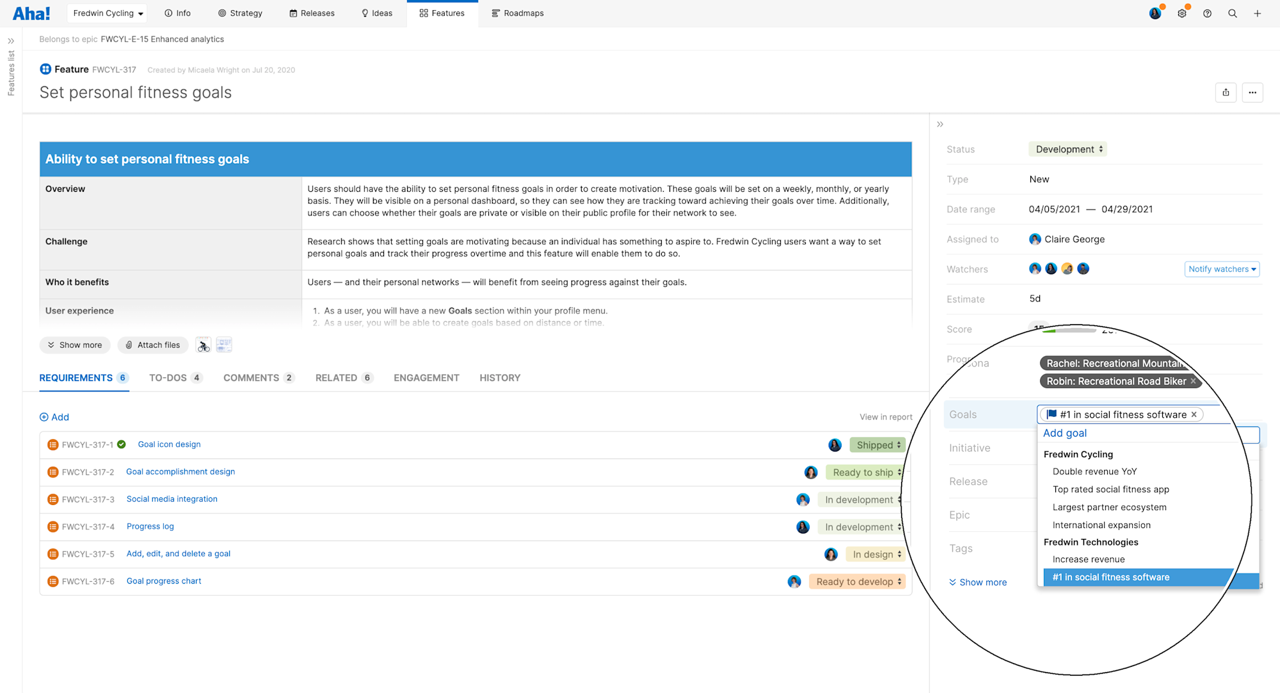
Task: Remove the Robin: Recreational Road Biker persona
Action: pos(1193,381)
